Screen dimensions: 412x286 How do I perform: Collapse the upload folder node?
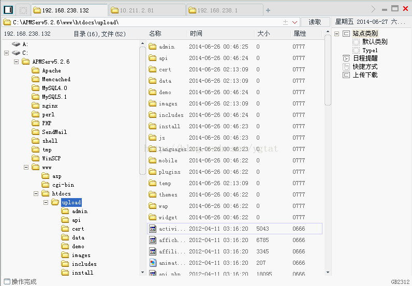(46, 203)
